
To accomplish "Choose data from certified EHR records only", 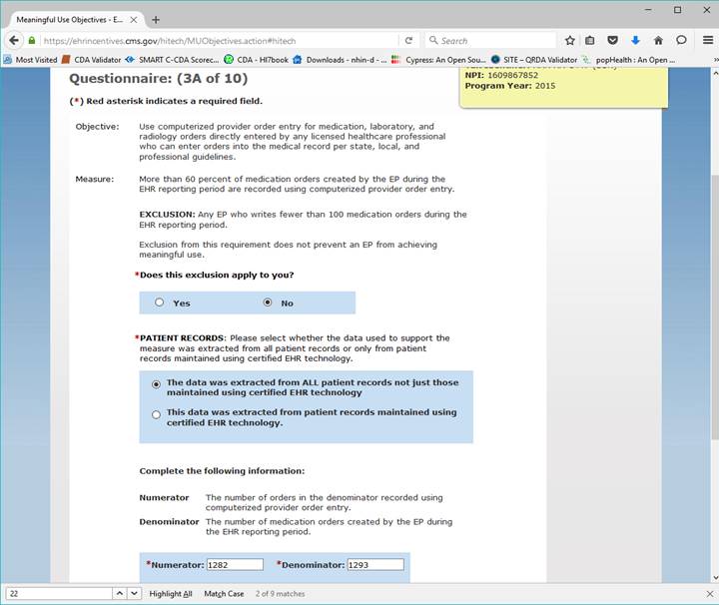I will click(x=155, y=414).
